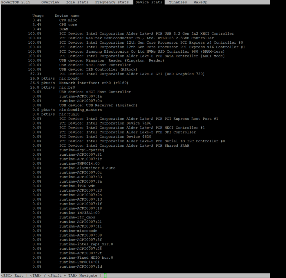Viewport: 286px width, 278px height.
Task: Select the nic:bond0 row
Action: pos(55,78)
